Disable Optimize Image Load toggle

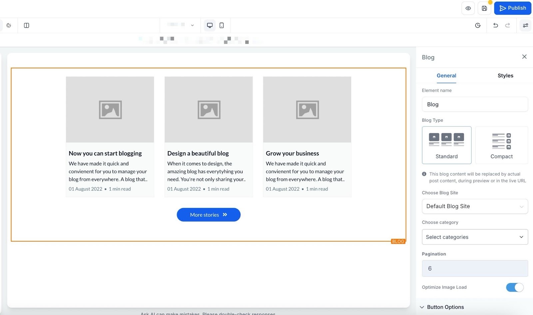coord(515,287)
